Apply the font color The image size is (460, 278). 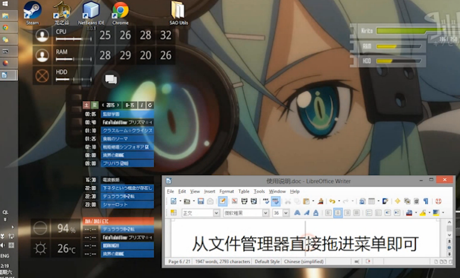tap(409, 213)
